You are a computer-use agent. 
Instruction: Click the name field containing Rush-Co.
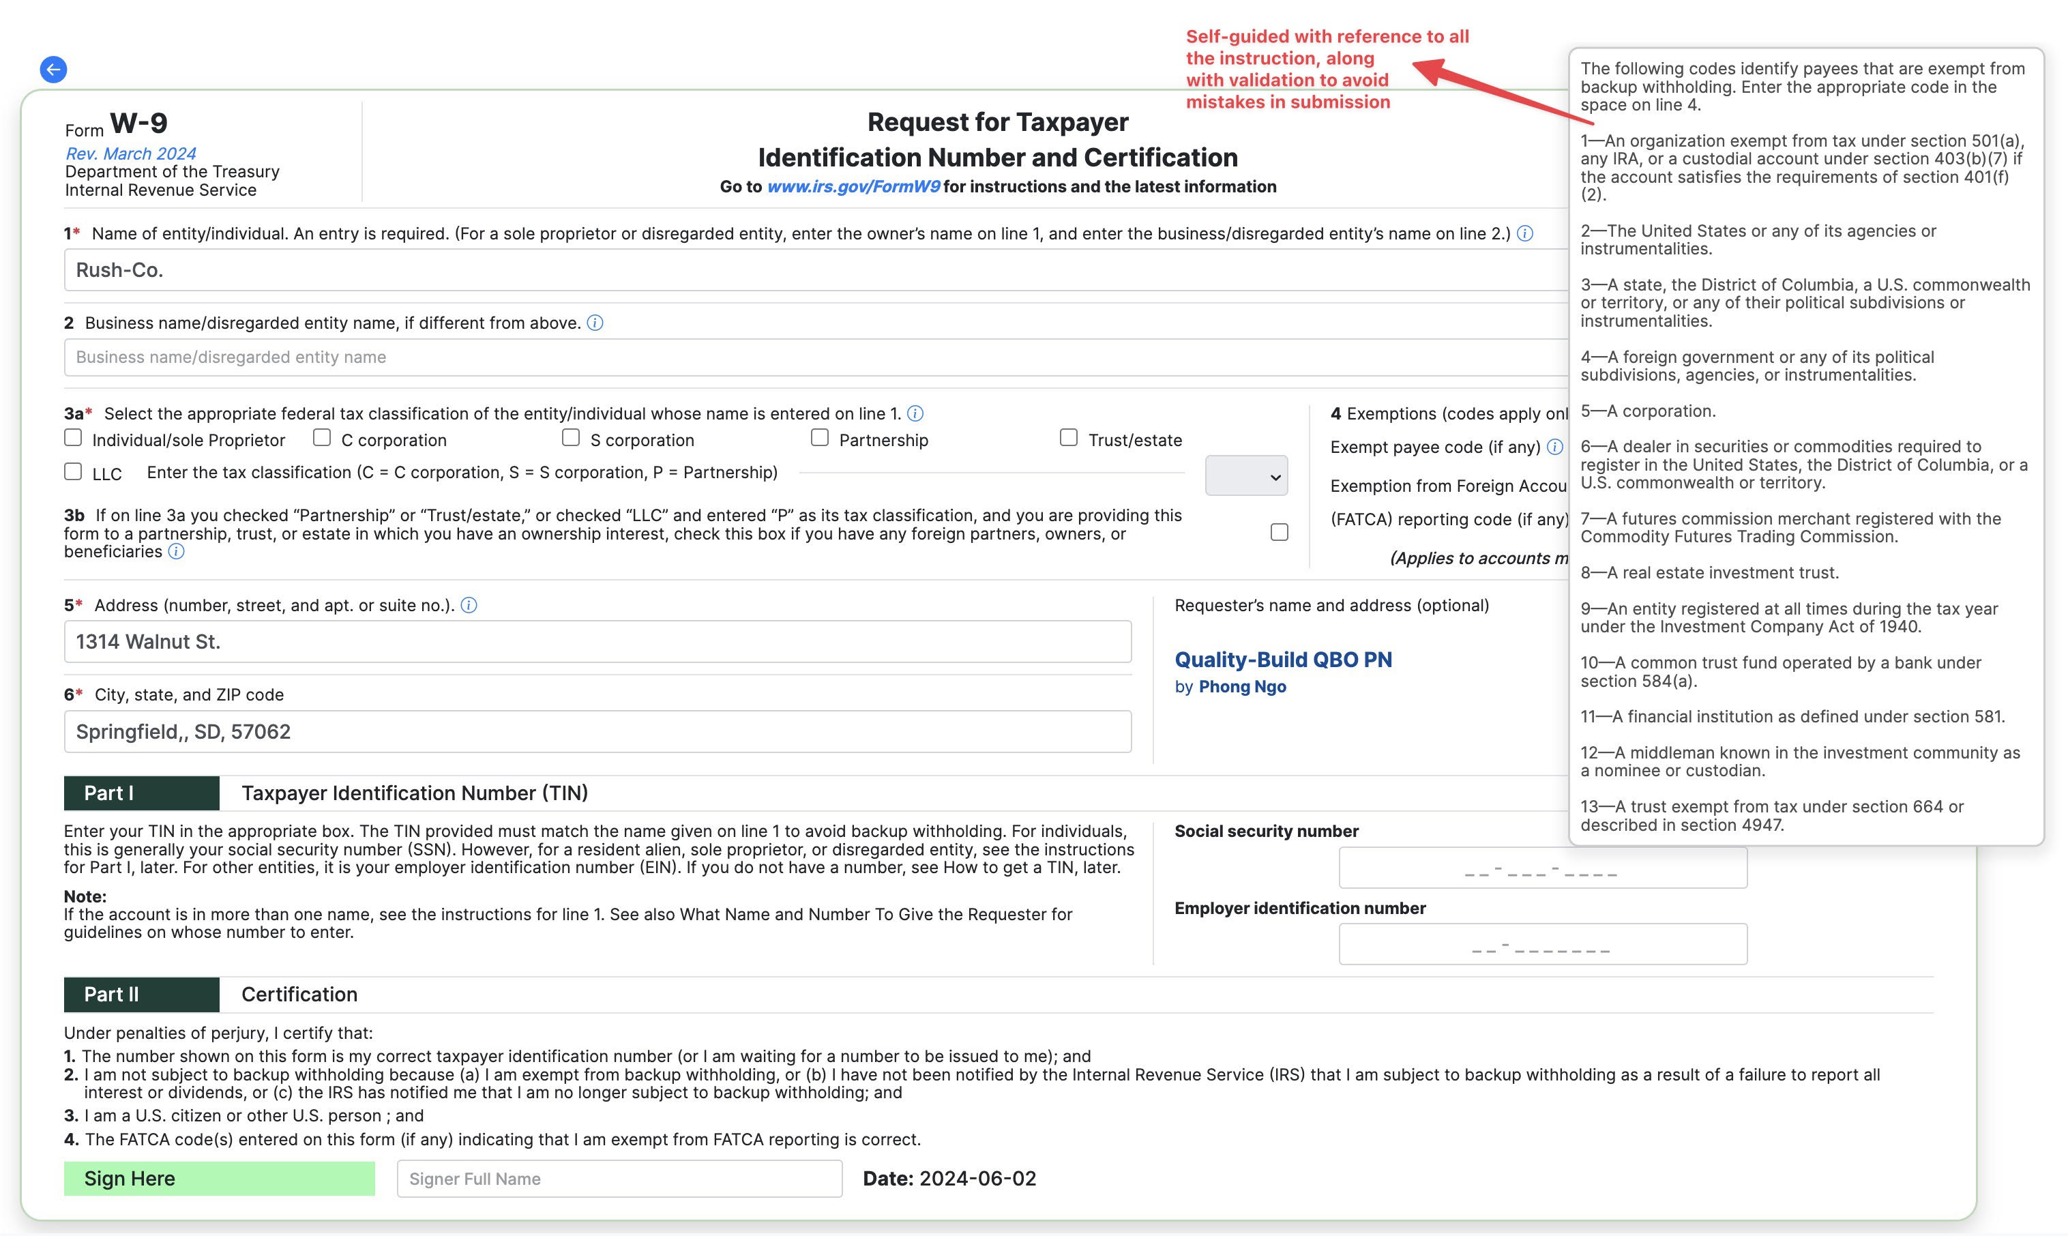pyautogui.click(x=816, y=270)
